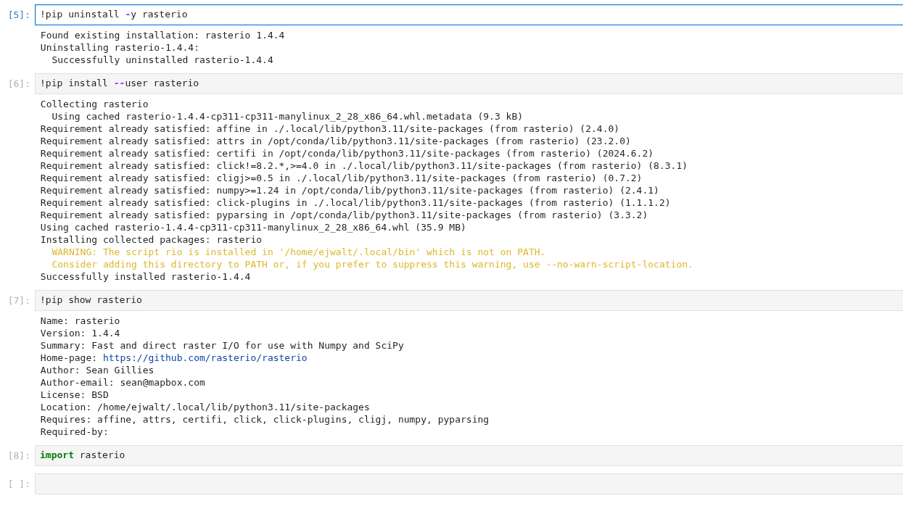
Task: Click the [6]: cell prompt
Action: (19, 84)
